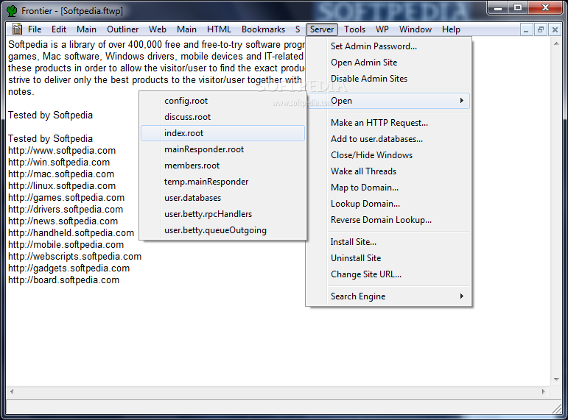This screenshot has width=568, height=420.
Task: Click the http://webscripts.softpedia.com line
Action: [x=74, y=257]
